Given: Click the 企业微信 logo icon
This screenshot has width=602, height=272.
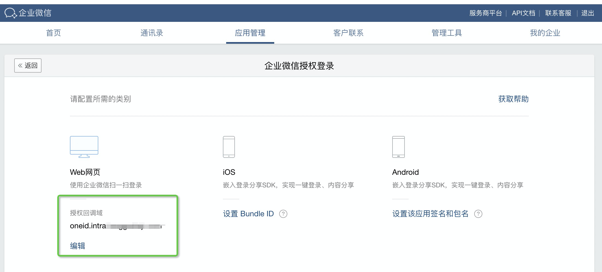Looking at the screenshot, I should tap(11, 13).
